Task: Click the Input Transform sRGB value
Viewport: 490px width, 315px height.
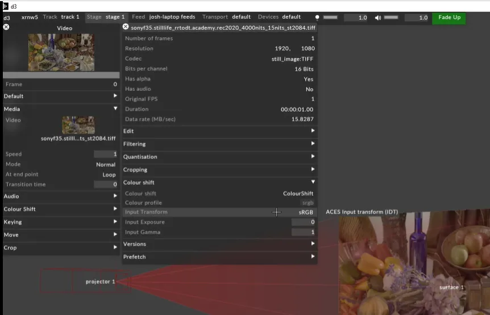Action: pyautogui.click(x=306, y=212)
